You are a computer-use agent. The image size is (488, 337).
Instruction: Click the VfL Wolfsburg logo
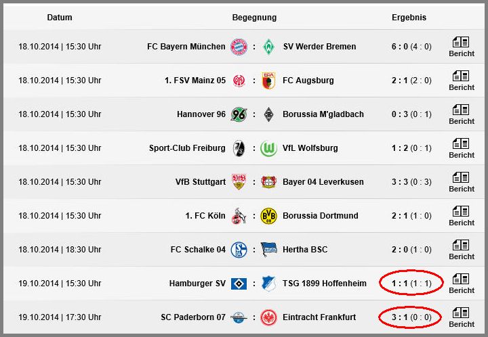click(x=268, y=148)
